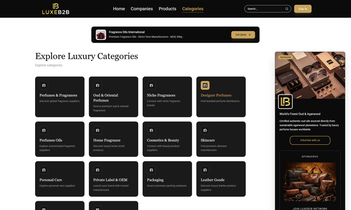Go to the Home menu item
351x210 pixels.
coord(119,9)
